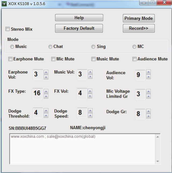Screen dimensions: 172x173
Task: Decrease Music Vol with down arrow
Action: coord(90,77)
